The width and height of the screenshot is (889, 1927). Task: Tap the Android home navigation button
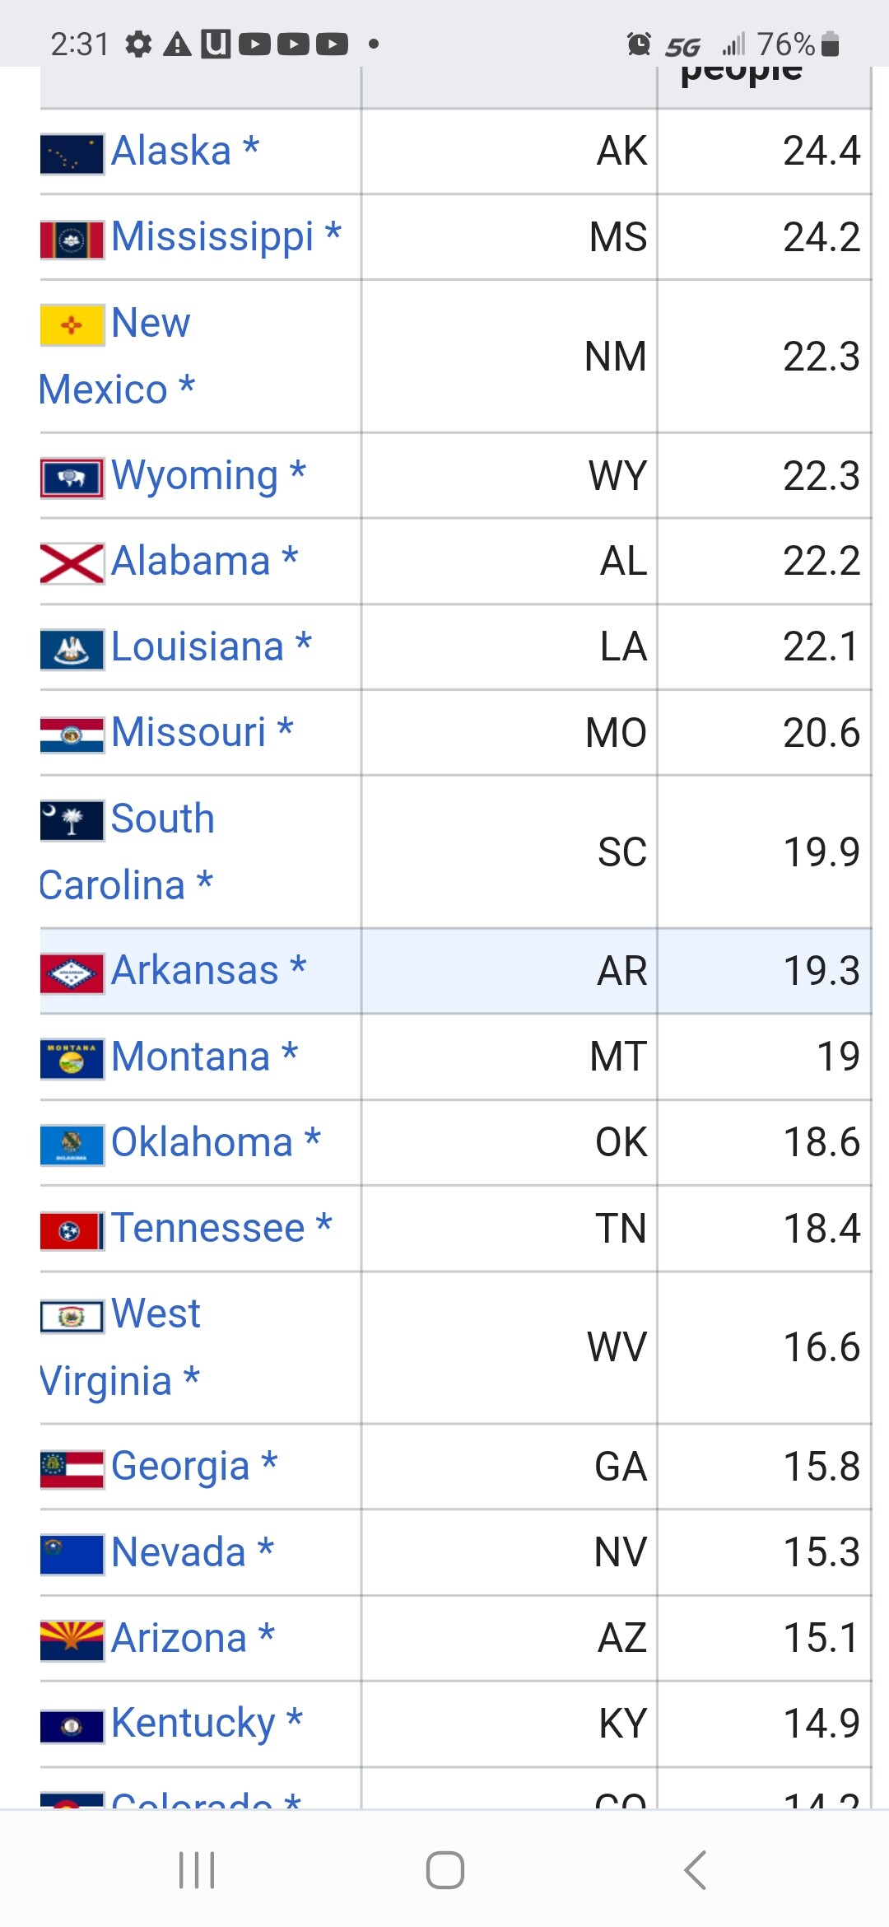444,1869
